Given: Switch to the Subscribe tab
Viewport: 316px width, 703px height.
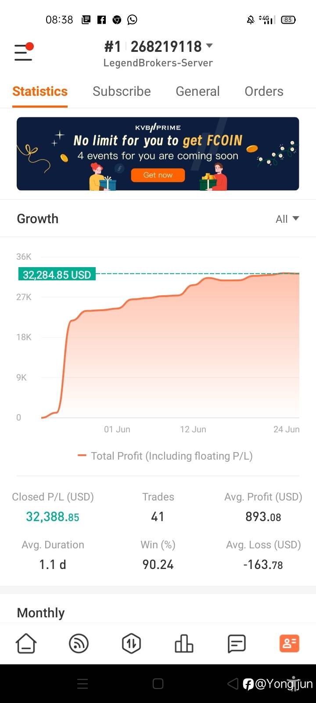Looking at the screenshot, I should coord(122,91).
